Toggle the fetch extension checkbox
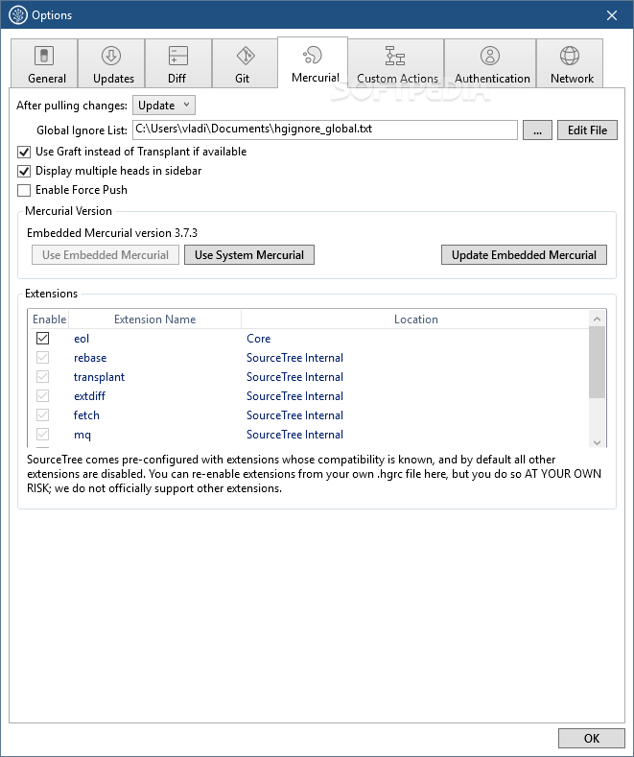 click(42, 415)
